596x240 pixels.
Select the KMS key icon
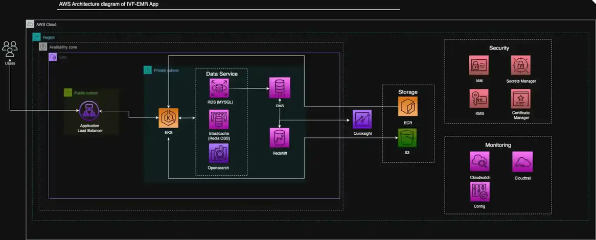(478, 99)
